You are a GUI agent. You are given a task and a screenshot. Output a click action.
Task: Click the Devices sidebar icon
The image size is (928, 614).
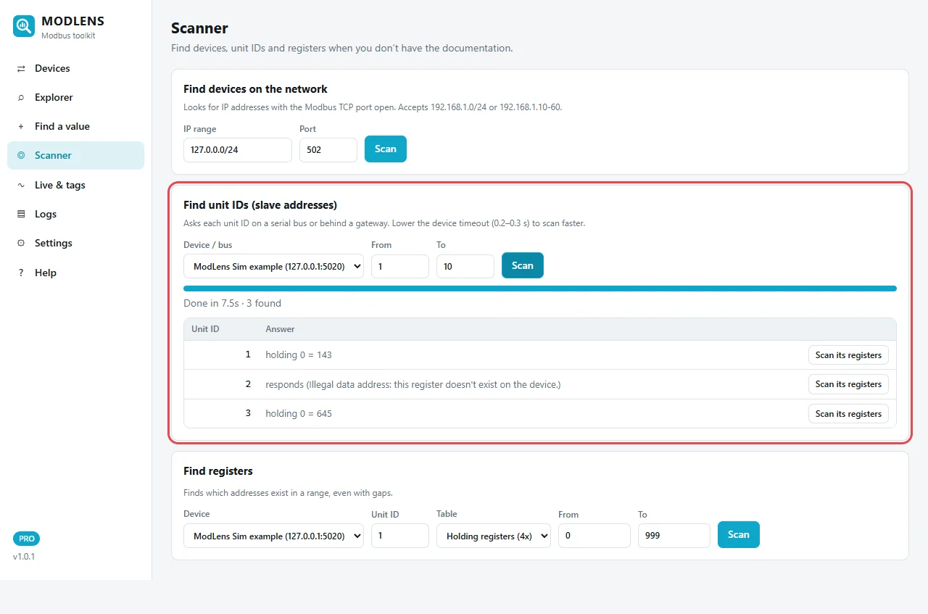21,68
